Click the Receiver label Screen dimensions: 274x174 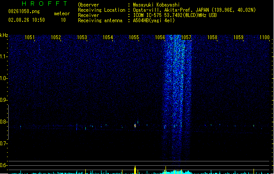coord(88,15)
